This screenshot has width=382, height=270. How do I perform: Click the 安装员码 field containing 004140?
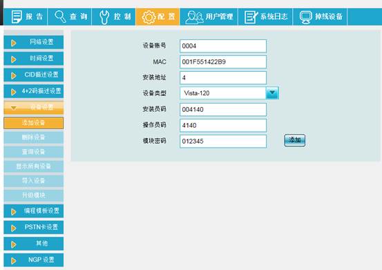coord(223,109)
